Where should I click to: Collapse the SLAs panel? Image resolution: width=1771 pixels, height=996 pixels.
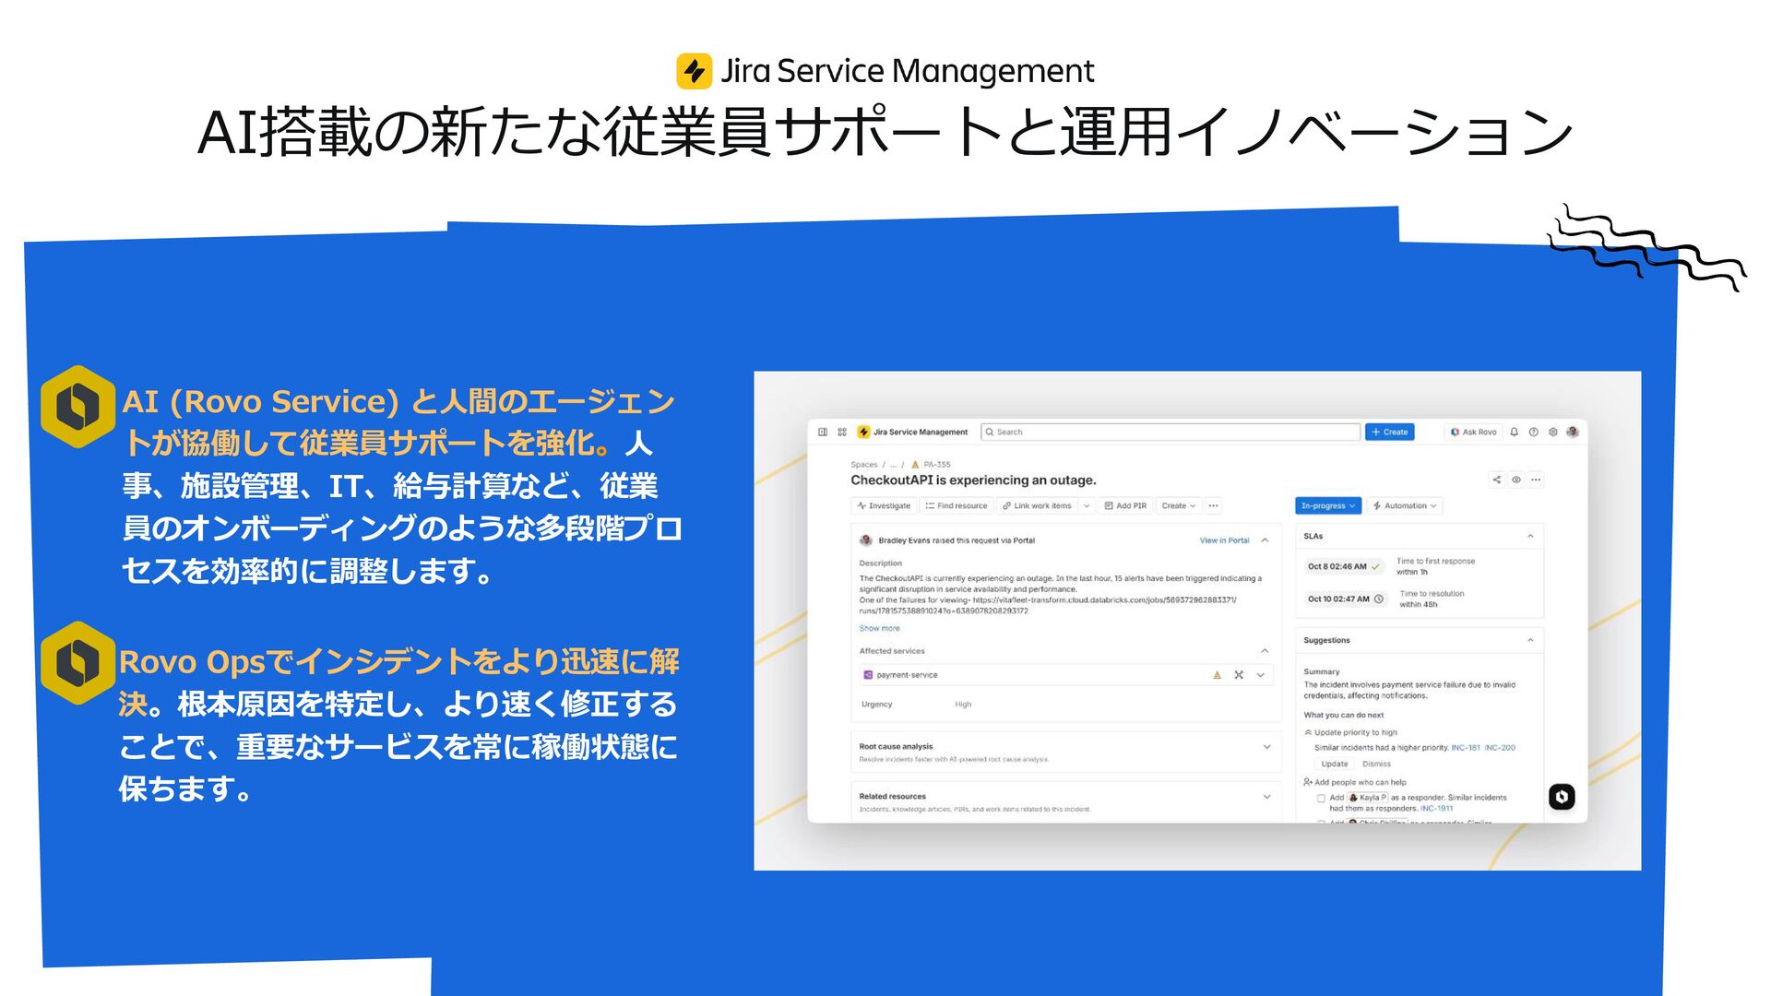pos(1530,536)
